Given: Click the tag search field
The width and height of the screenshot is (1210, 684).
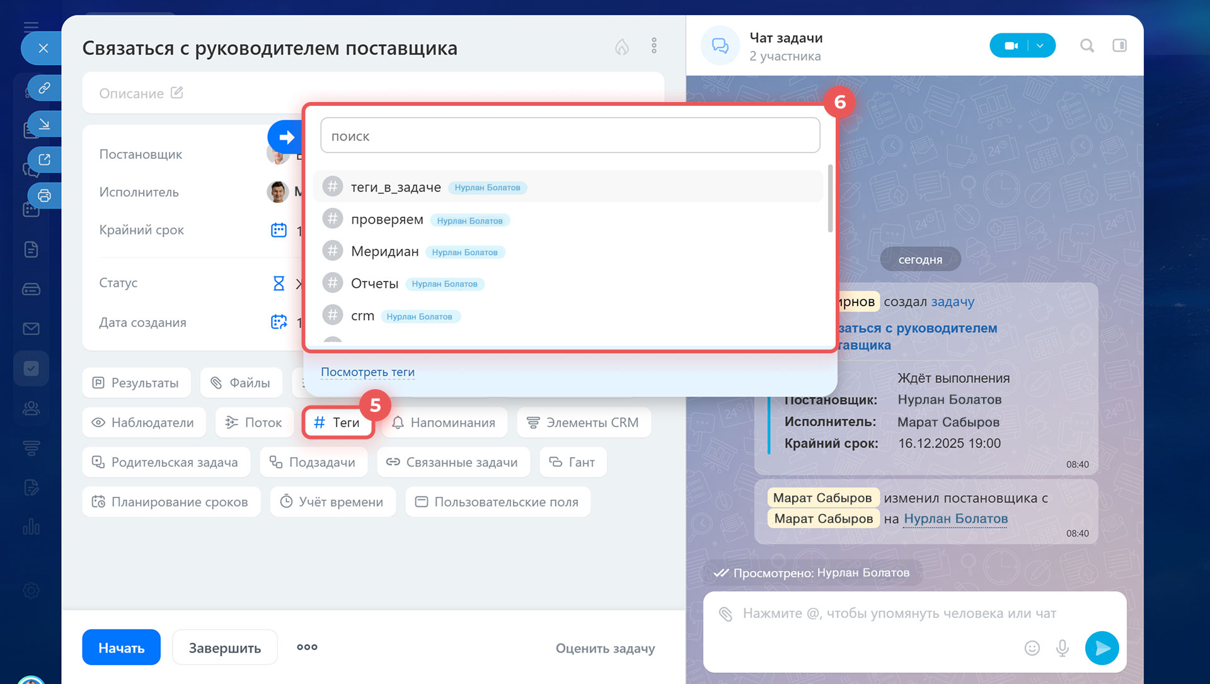Looking at the screenshot, I should (x=570, y=136).
